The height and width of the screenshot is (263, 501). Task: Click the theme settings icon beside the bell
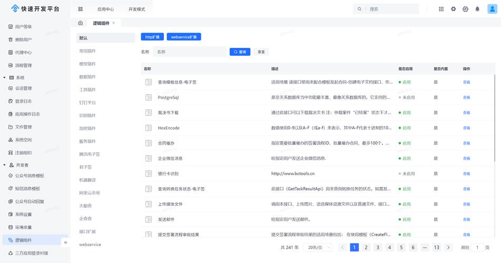(x=466, y=9)
